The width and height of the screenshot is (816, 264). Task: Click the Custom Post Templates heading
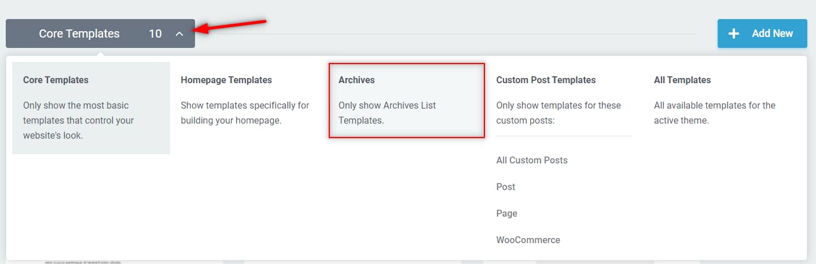(x=546, y=80)
